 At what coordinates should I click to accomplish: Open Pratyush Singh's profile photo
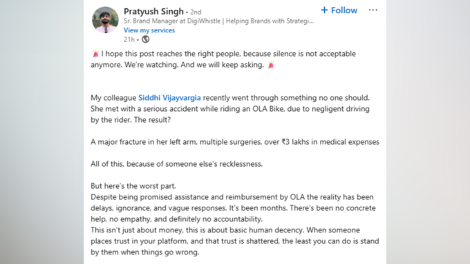pyautogui.click(x=105, y=20)
